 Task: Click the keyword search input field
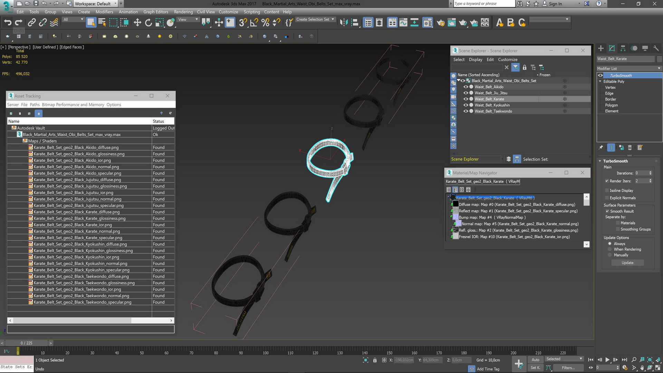(x=484, y=4)
